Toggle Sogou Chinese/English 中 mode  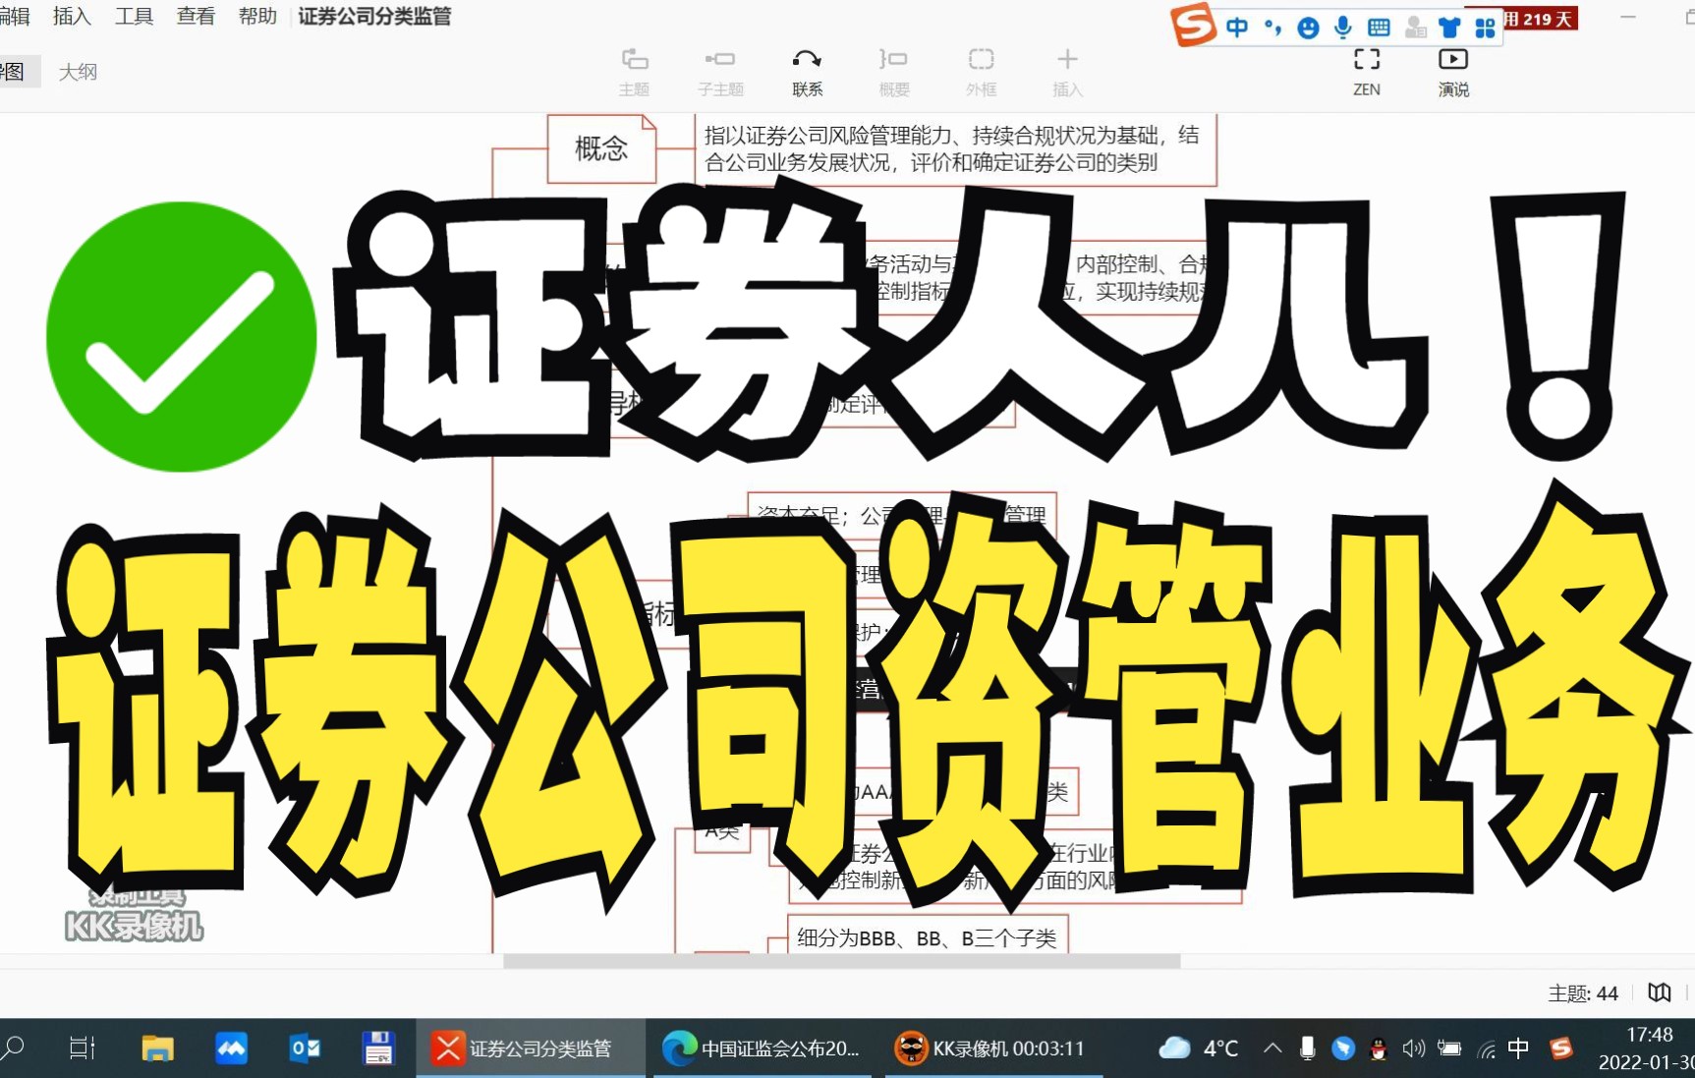coord(1237,28)
